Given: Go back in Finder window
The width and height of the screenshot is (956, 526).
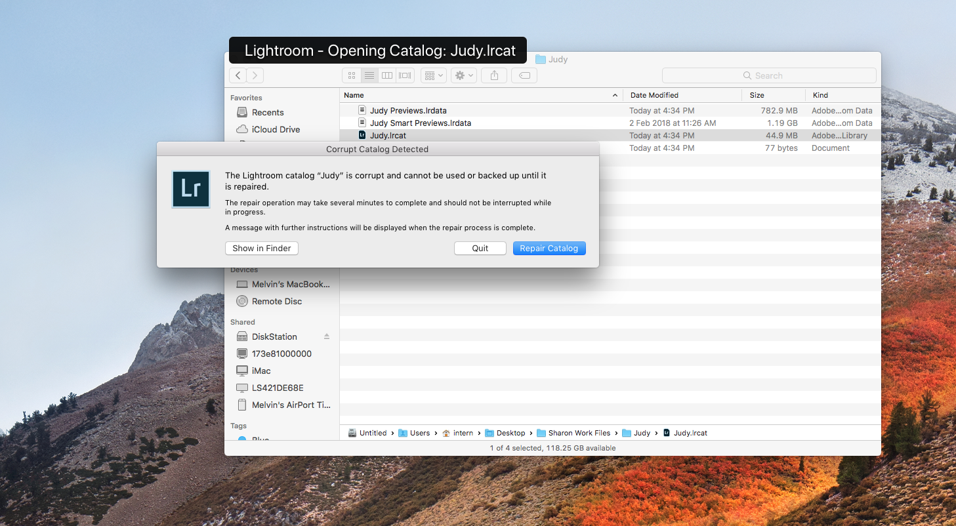Looking at the screenshot, I should point(238,75).
